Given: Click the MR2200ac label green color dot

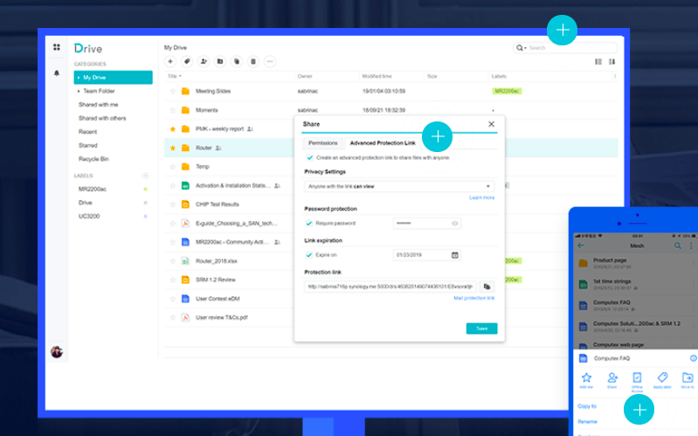Looking at the screenshot, I should click(145, 190).
